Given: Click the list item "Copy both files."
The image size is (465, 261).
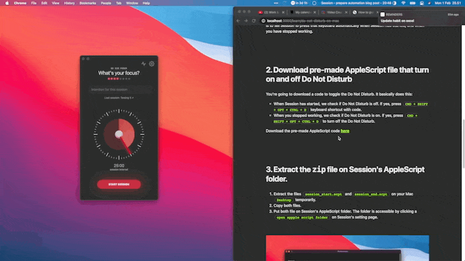Looking at the screenshot, I should click(287, 205).
